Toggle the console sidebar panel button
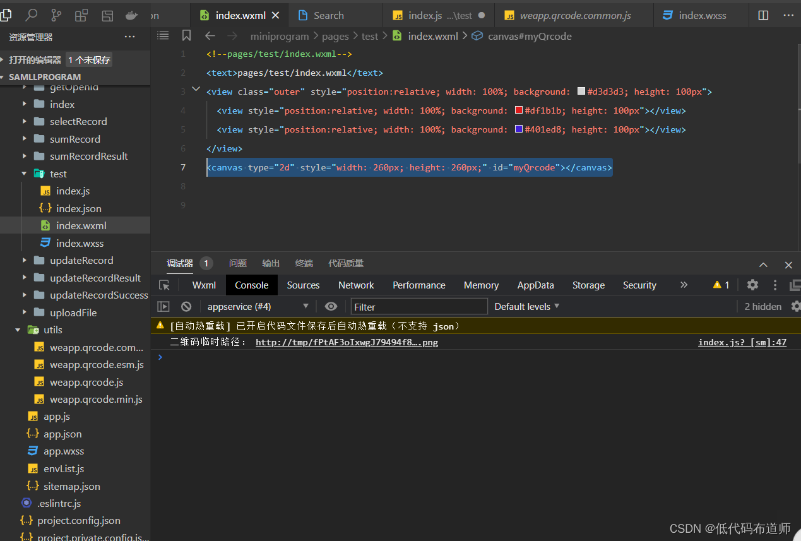 pos(163,307)
